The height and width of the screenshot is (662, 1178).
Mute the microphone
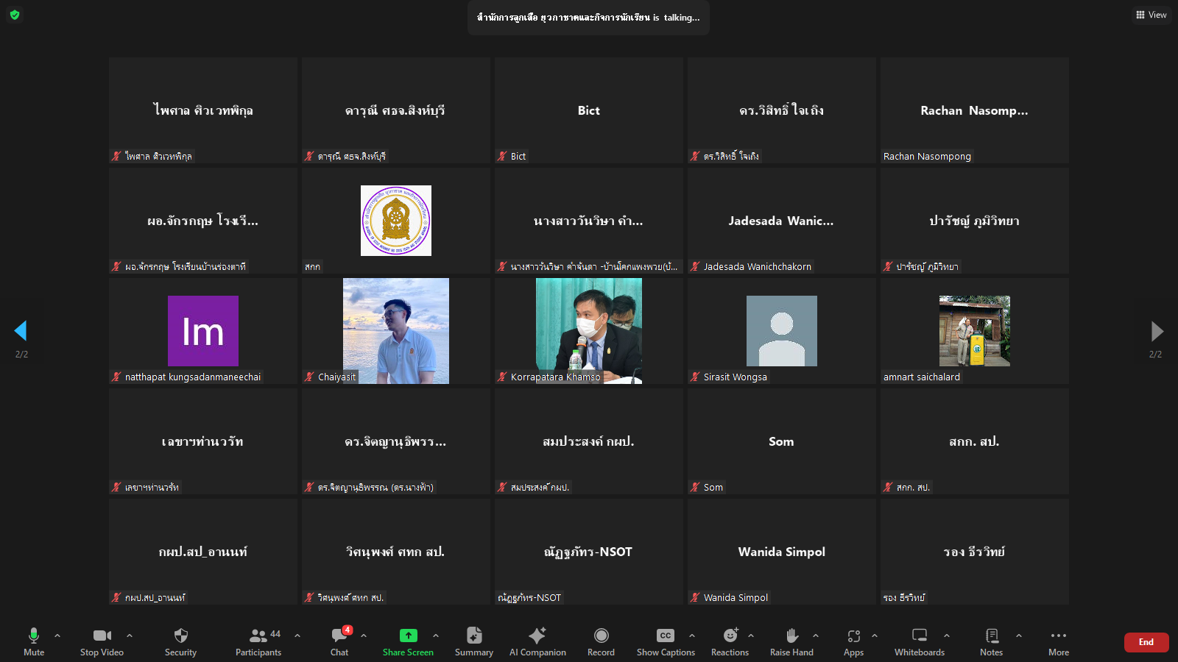[34, 641]
